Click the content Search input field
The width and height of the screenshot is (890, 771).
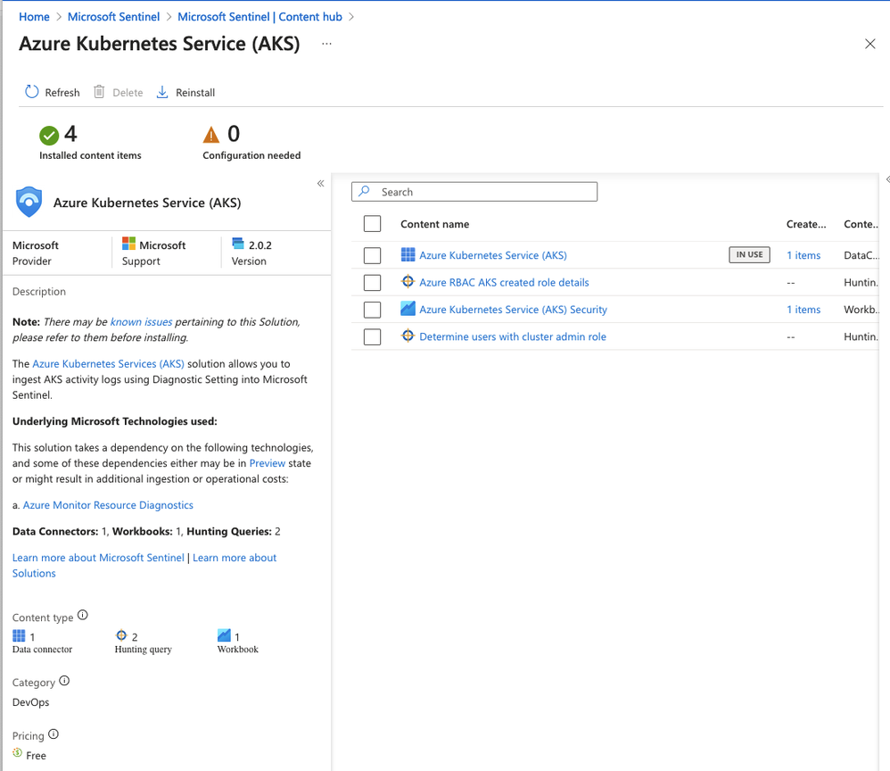[x=482, y=192]
